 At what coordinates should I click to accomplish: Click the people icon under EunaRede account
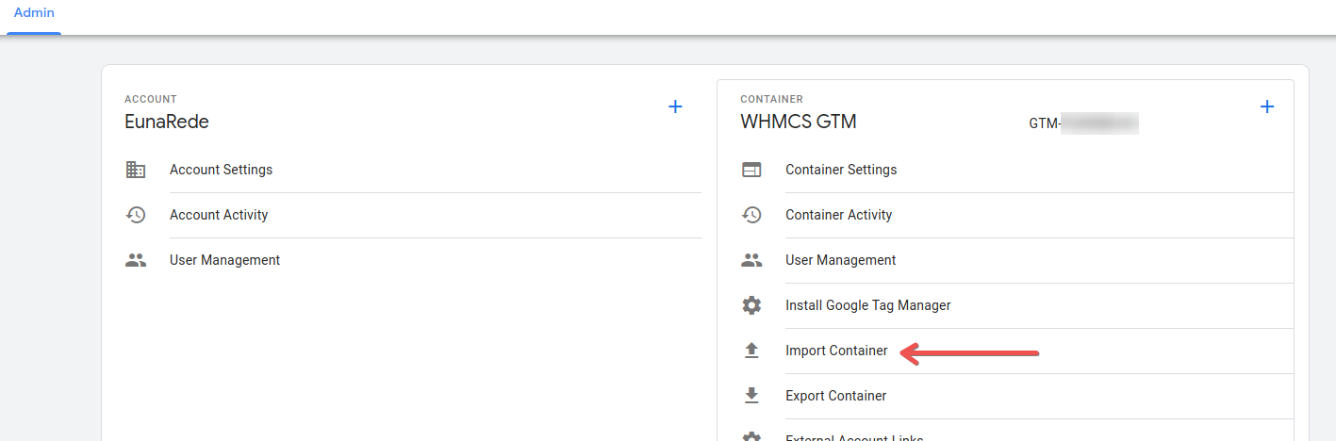pos(136,260)
